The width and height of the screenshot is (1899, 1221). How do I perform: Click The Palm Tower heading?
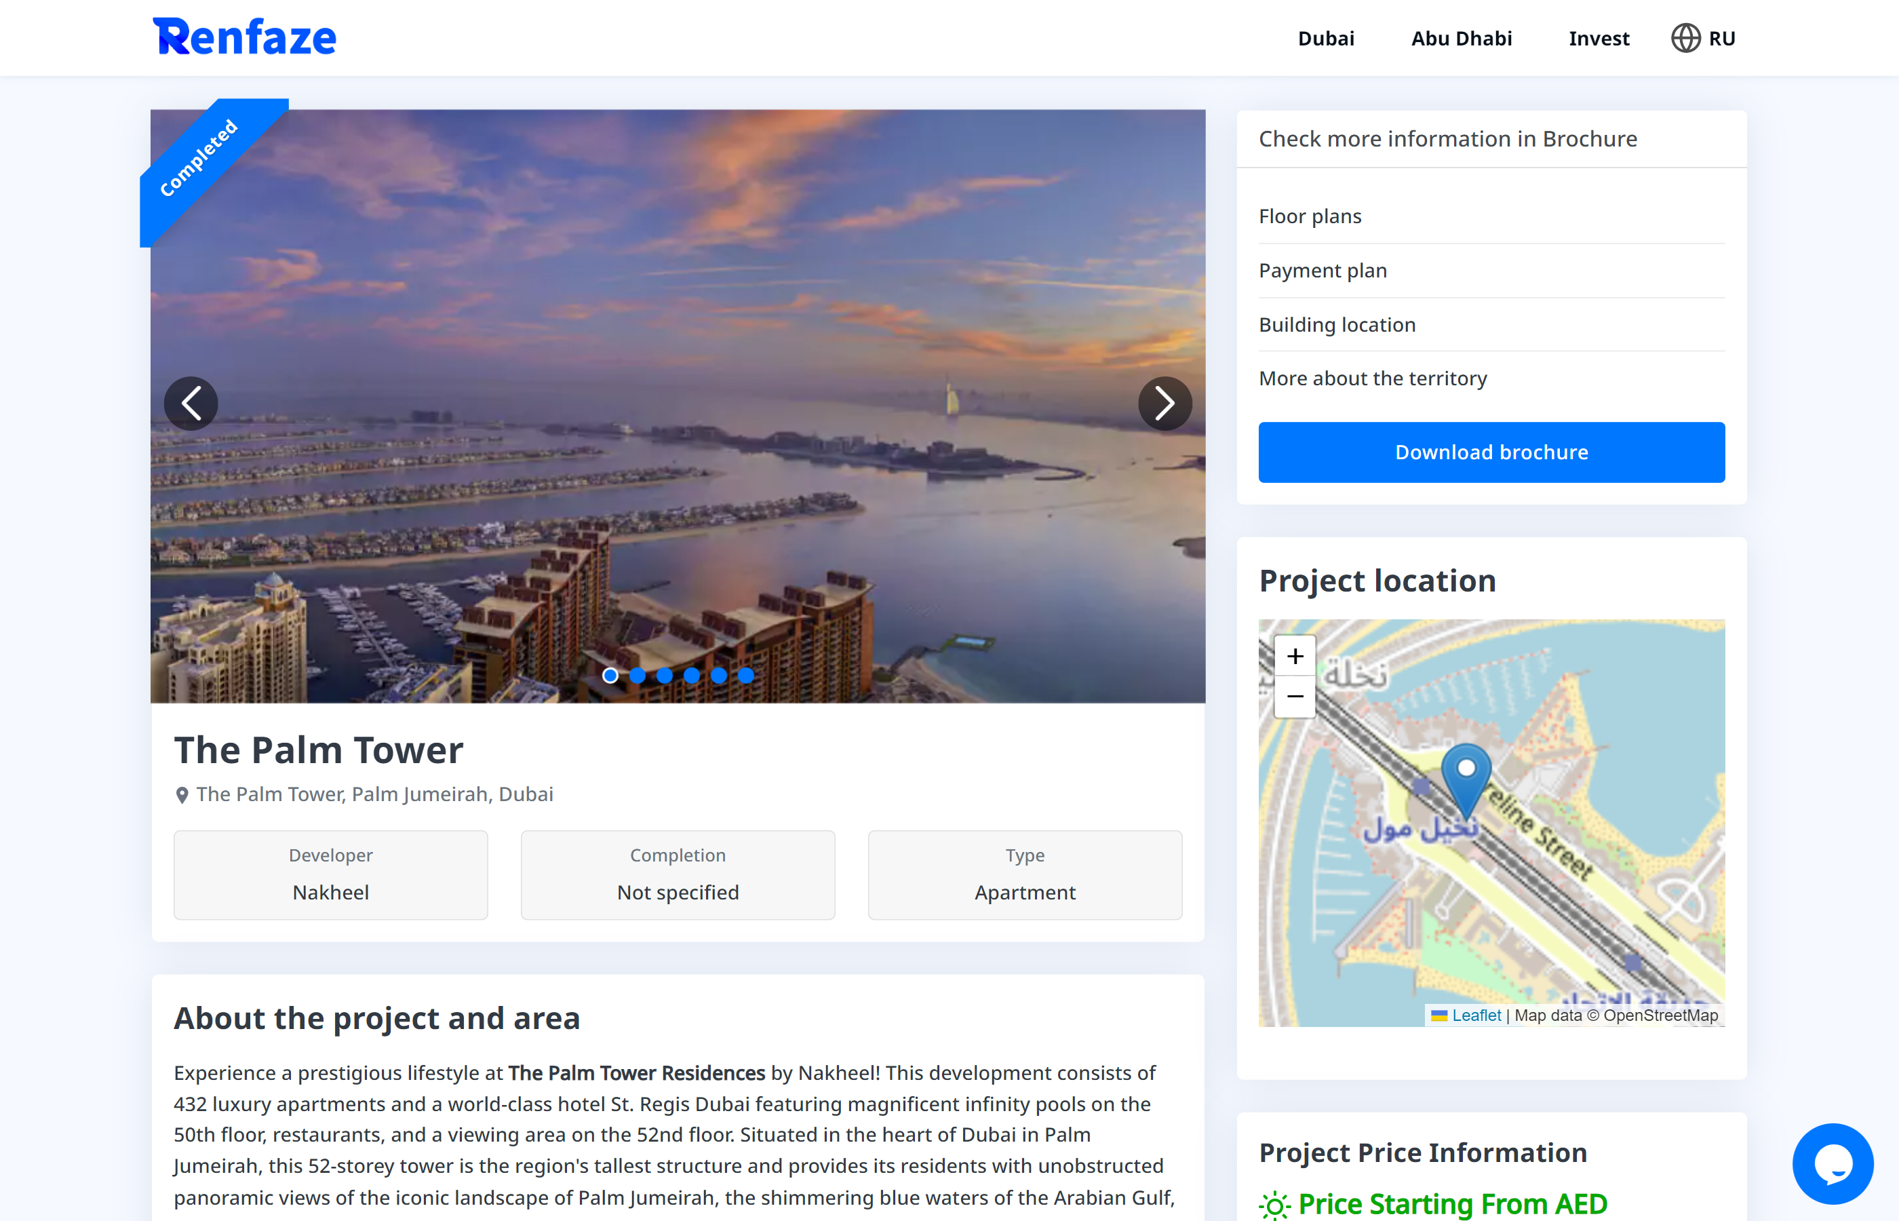(319, 750)
